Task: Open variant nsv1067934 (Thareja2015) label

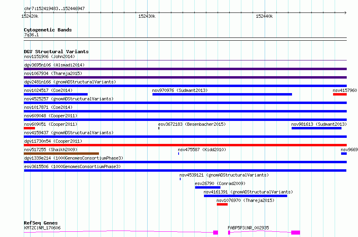Action: [x=53, y=73]
